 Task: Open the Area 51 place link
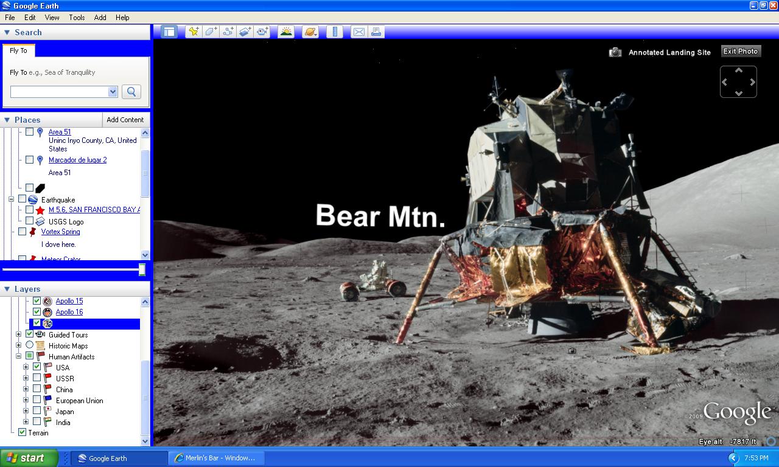60,132
